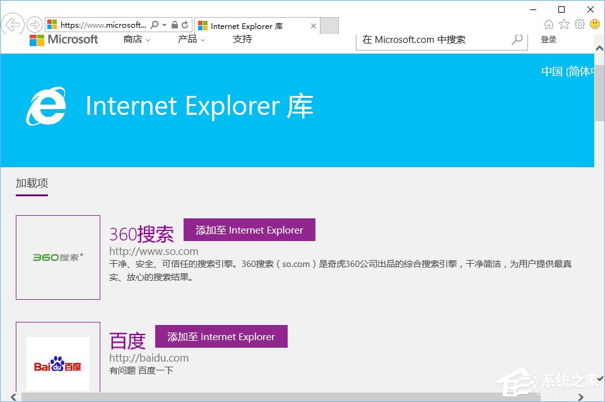View favorites using the star icon
The width and height of the screenshot is (605, 402).
[x=564, y=24]
